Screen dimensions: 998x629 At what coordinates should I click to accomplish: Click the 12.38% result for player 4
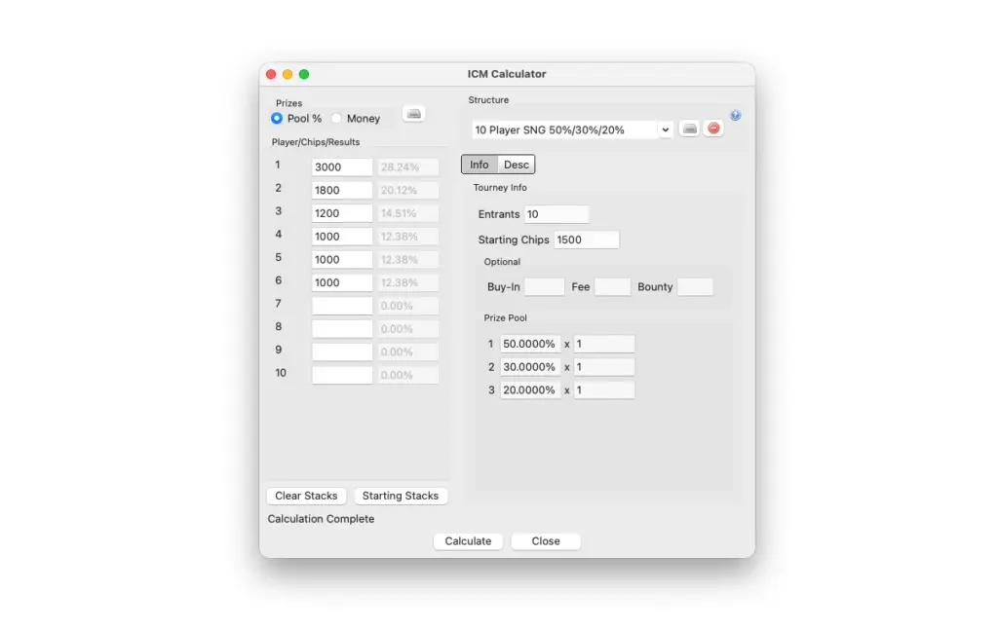(x=407, y=237)
